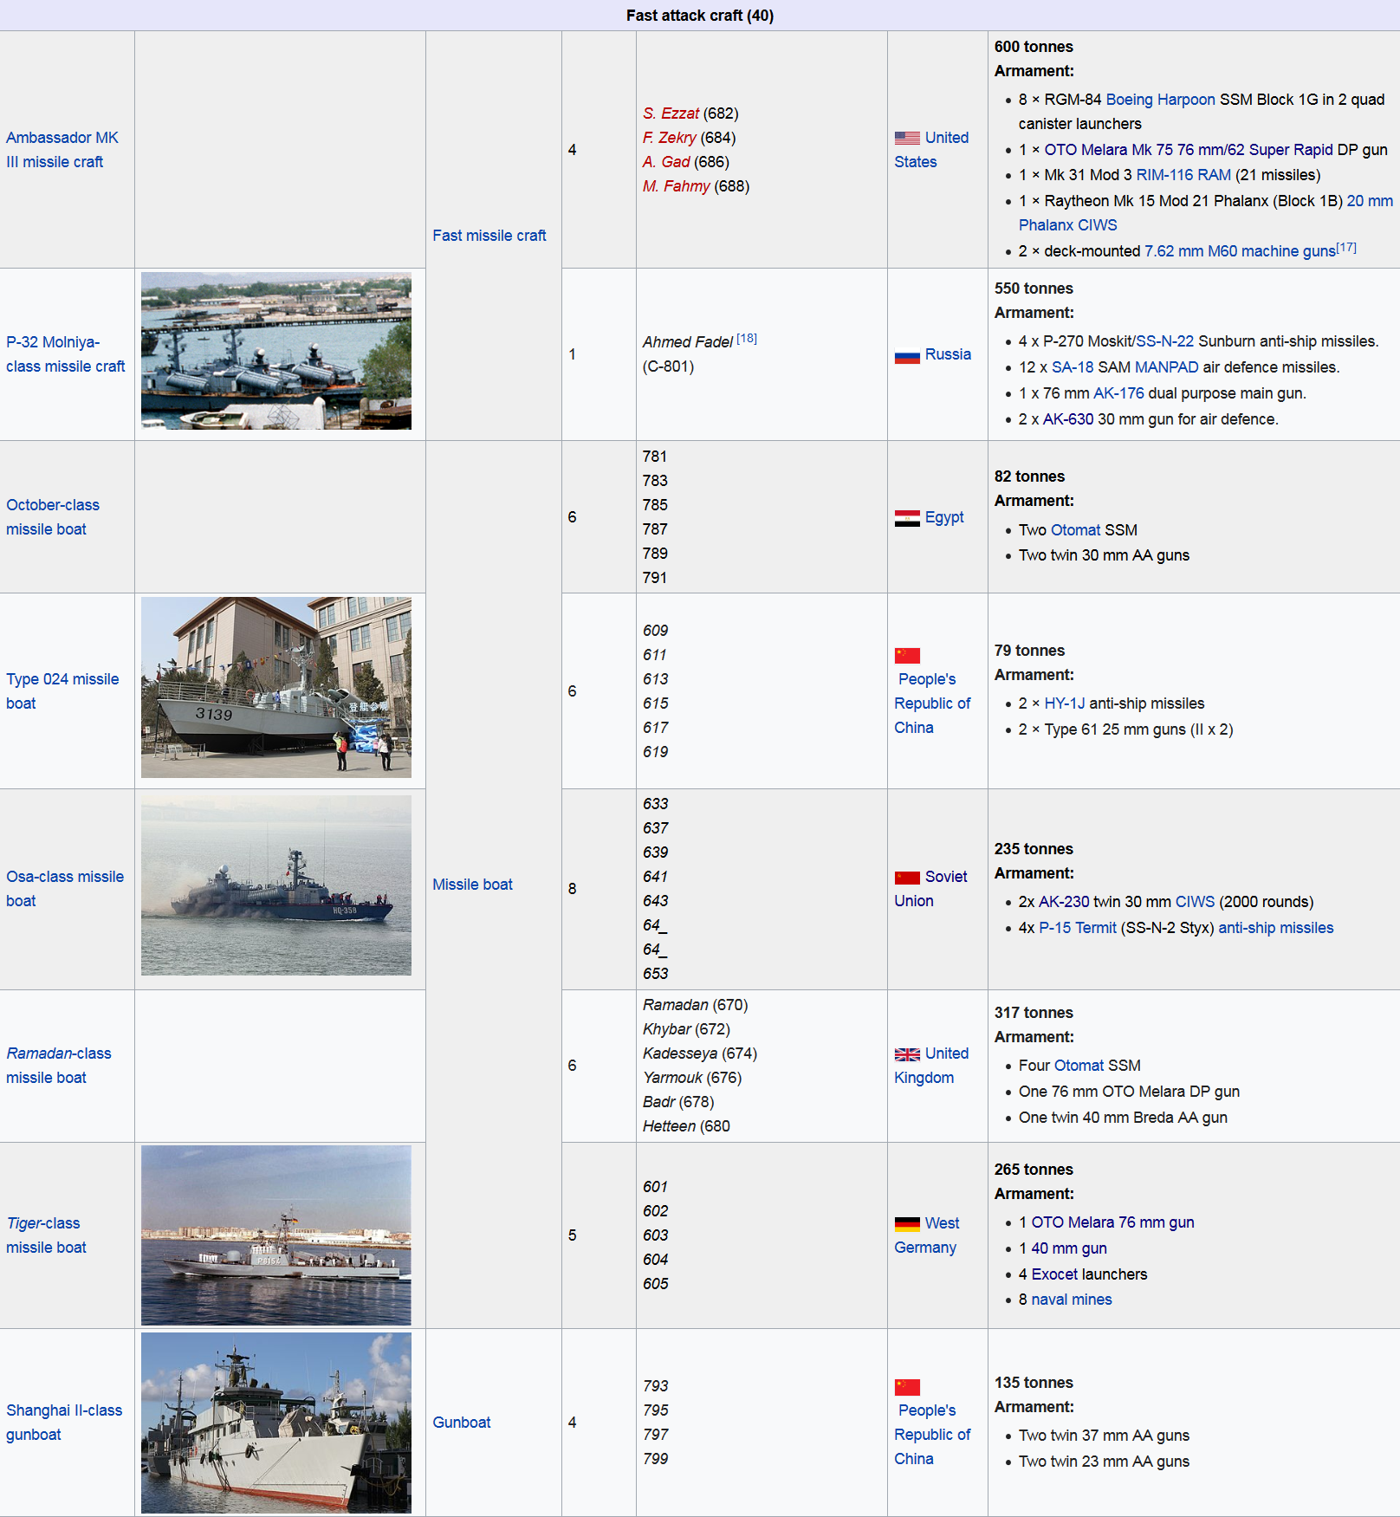Click the A. Gad red link
The image size is (1400, 1517).
tap(666, 162)
